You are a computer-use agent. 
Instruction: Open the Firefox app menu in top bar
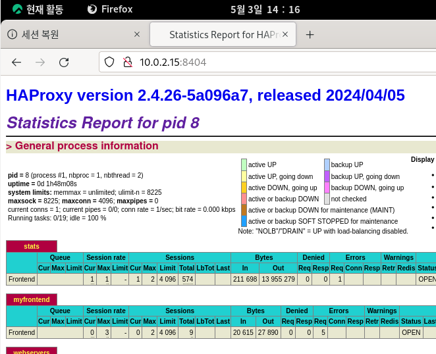coord(110,9)
